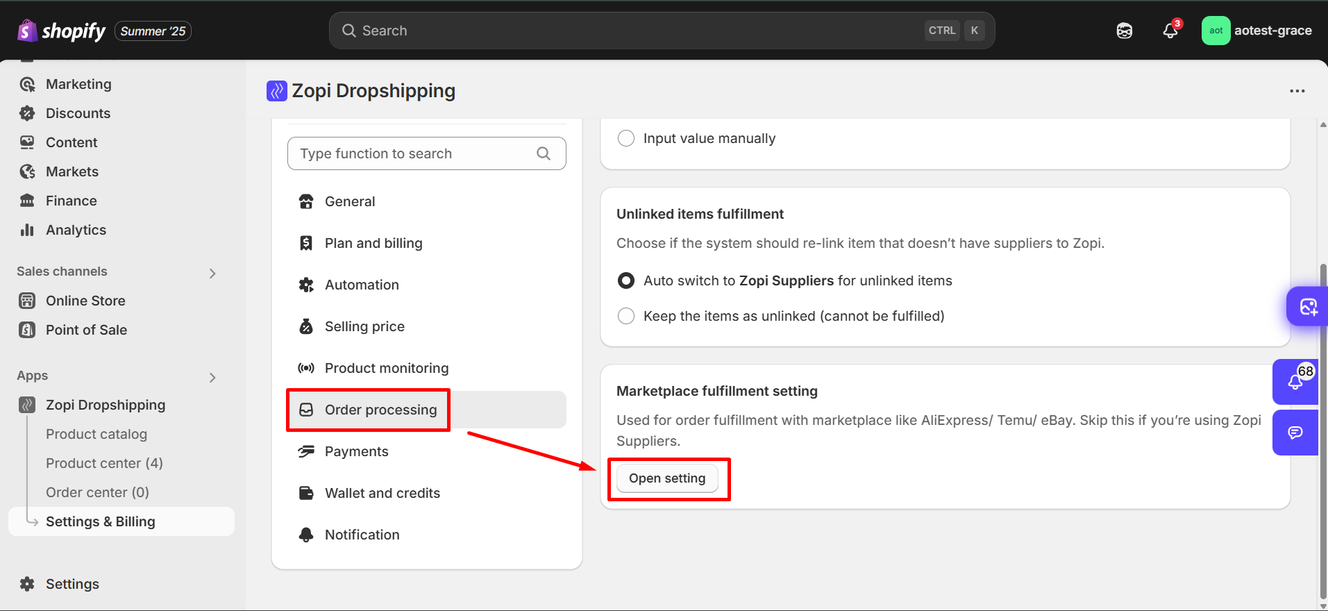Expand the Sales channels section
The height and width of the screenshot is (611, 1328).
(x=212, y=273)
